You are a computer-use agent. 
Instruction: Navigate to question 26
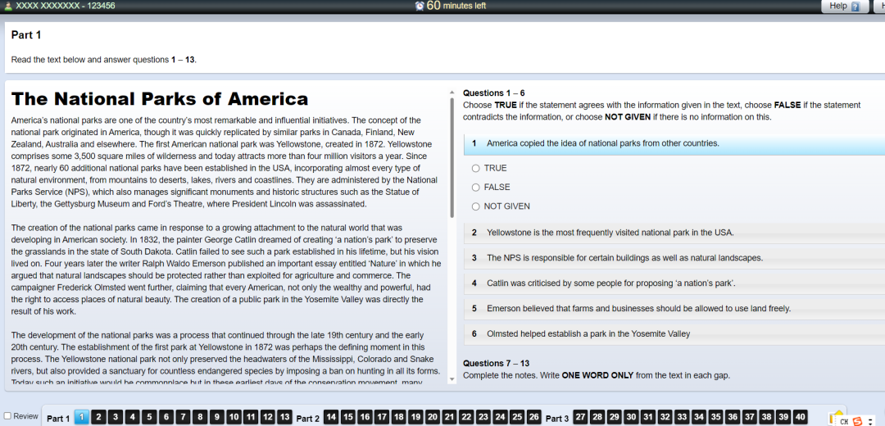534,418
